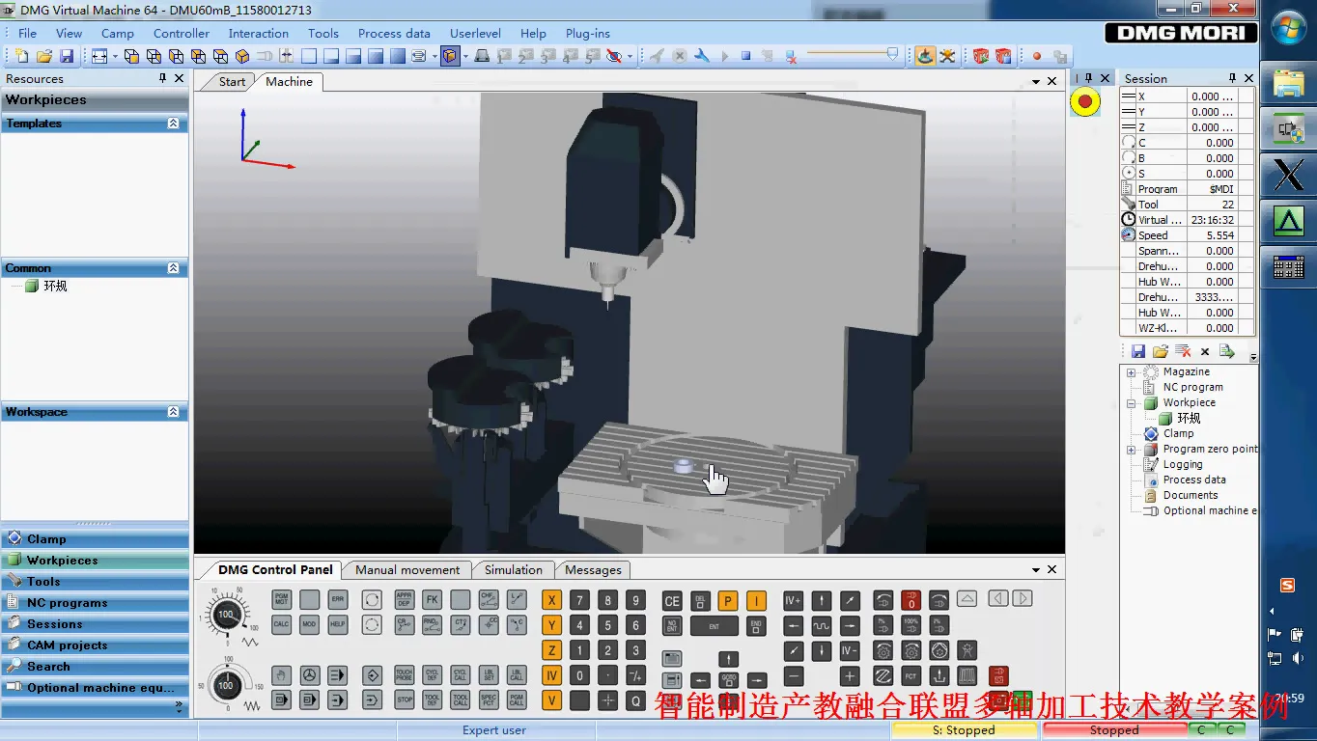
Task: Collapse the Workpiece tree node
Action: point(1131,403)
